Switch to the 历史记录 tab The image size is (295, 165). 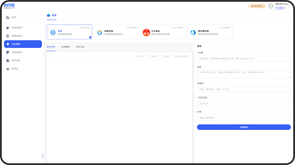[80, 47]
